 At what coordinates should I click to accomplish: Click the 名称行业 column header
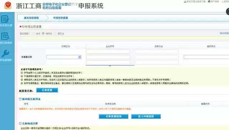[159, 46]
